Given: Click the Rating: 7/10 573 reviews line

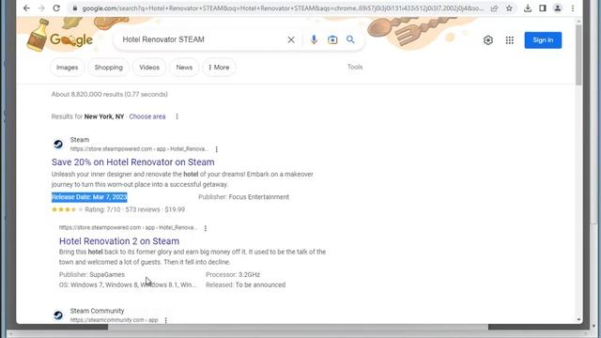Looking at the screenshot, I should (118, 209).
